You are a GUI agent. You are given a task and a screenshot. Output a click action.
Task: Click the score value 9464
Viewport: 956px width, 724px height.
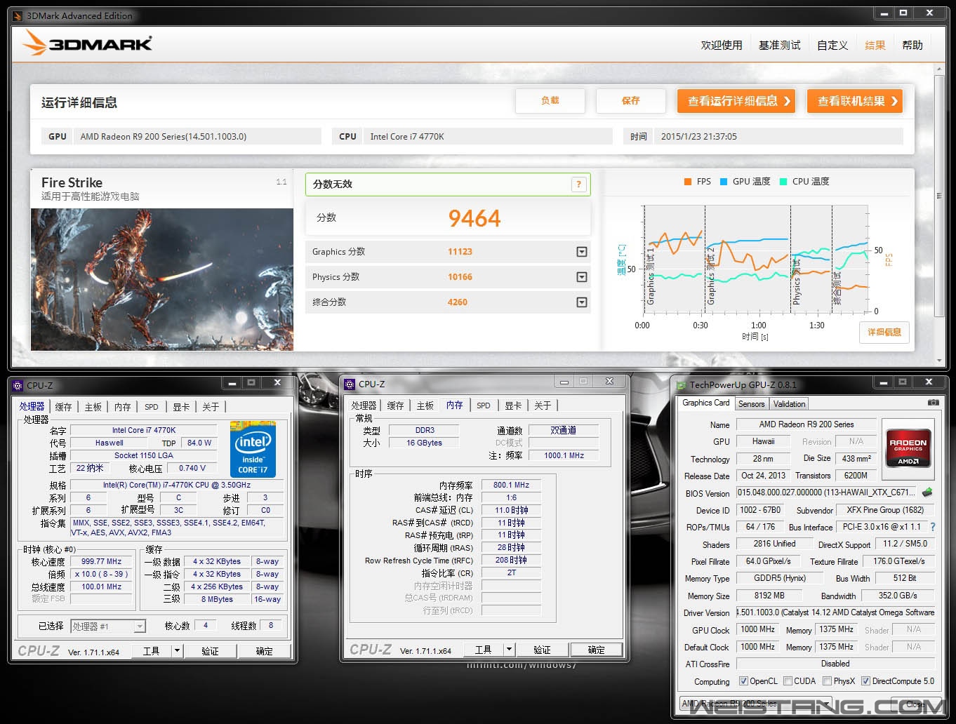pos(474,218)
